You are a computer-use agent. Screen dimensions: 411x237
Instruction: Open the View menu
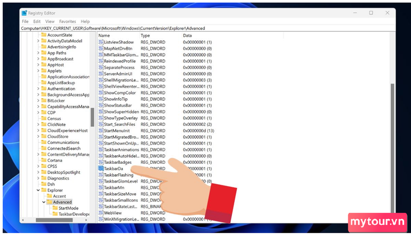point(50,22)
